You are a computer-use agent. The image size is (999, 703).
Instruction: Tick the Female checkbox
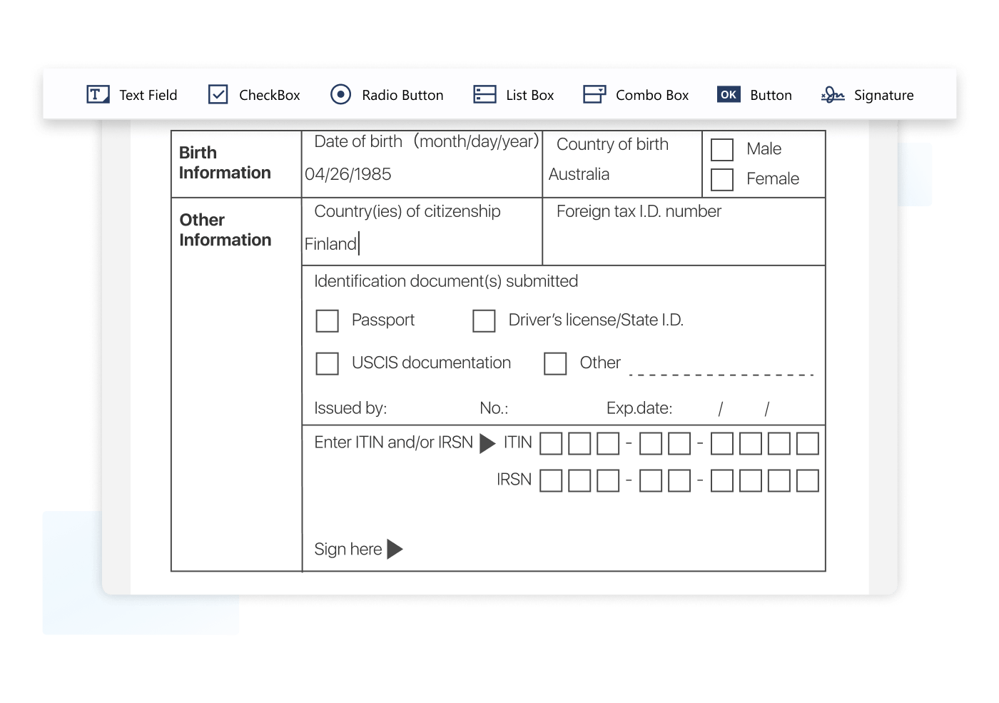point(722,179)
